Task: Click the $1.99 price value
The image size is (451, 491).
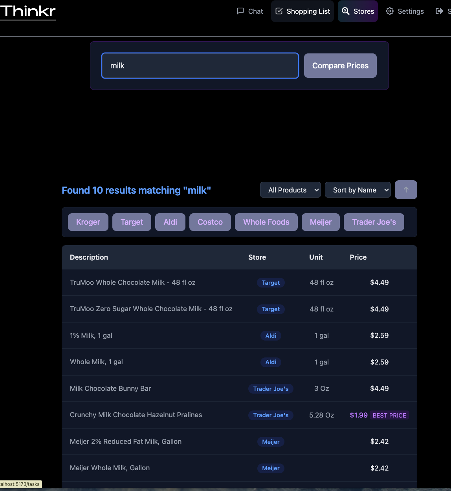Action: tap(359, 415)
